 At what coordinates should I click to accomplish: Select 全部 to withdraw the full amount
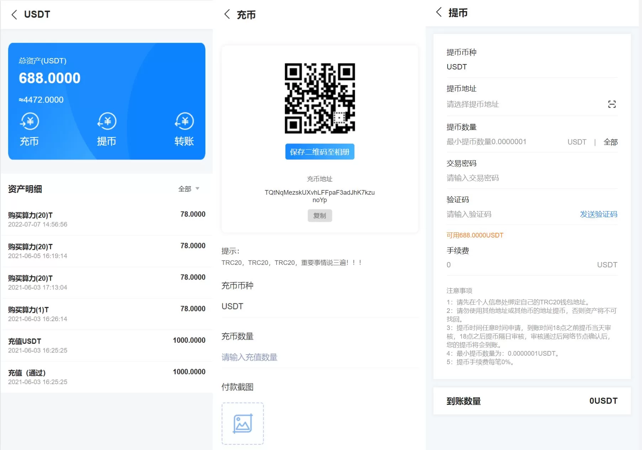(610, 142)
